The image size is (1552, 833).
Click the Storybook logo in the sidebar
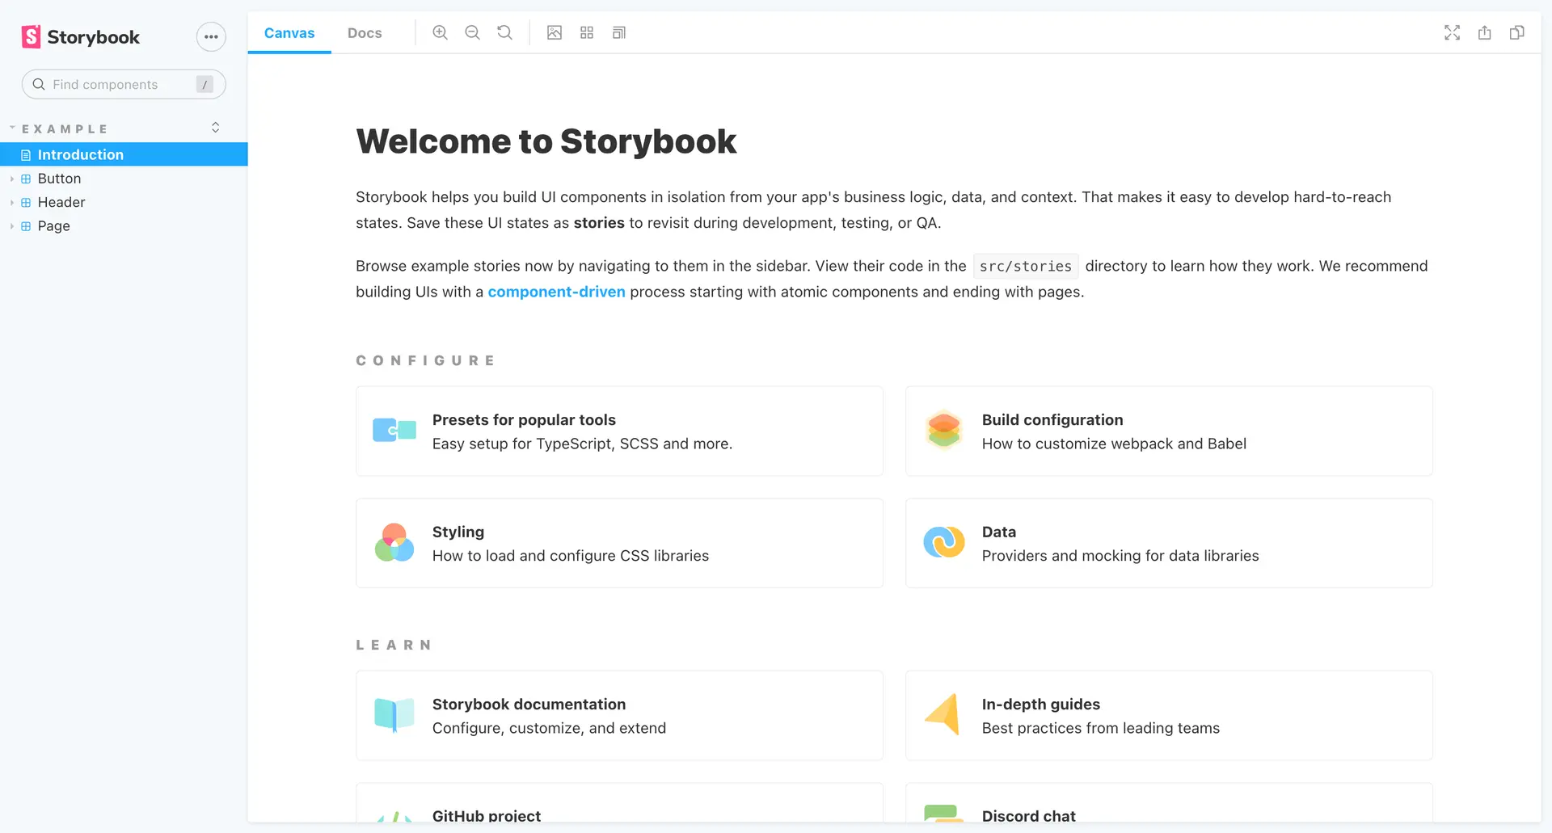tap(79, 36)
